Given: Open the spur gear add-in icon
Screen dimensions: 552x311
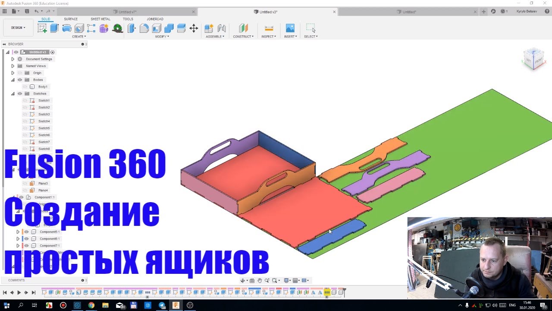Looking at the screenshot, I should [117, 29].
